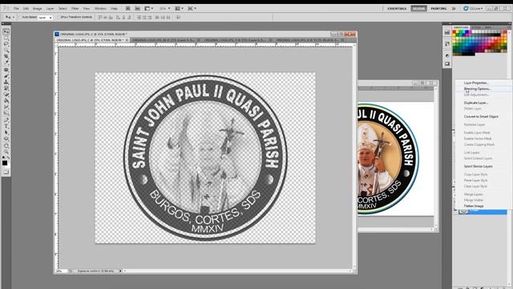Viewport: 513px width, 289px height.
Task: Open status bar info arrow menu
Action: (120, 271)
